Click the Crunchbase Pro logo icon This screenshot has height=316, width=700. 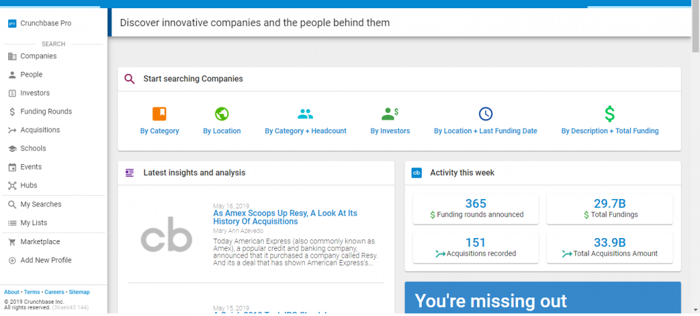pos(12,23)
